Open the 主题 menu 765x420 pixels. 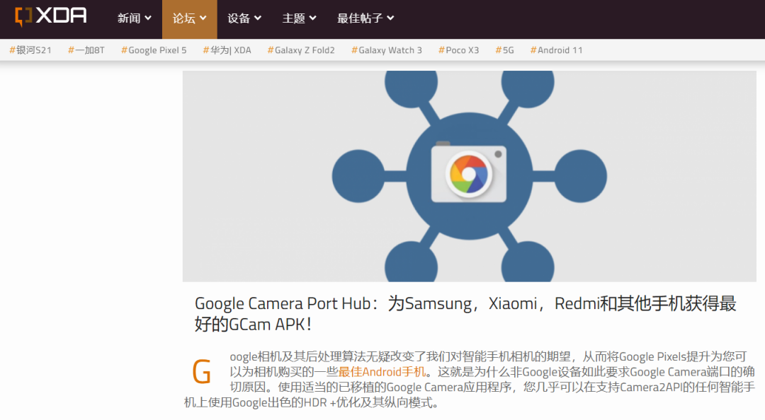pos(299,18)
